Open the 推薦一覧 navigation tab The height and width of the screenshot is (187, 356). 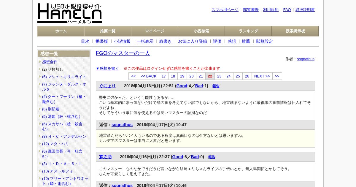pos(108,31)
